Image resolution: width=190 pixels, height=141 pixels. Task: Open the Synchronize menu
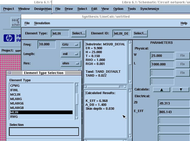150,9
